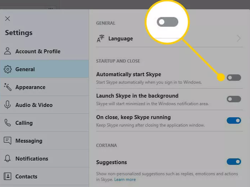
Task: Turn on Launch Skype in the background
Action: click(x=234, y=99)
